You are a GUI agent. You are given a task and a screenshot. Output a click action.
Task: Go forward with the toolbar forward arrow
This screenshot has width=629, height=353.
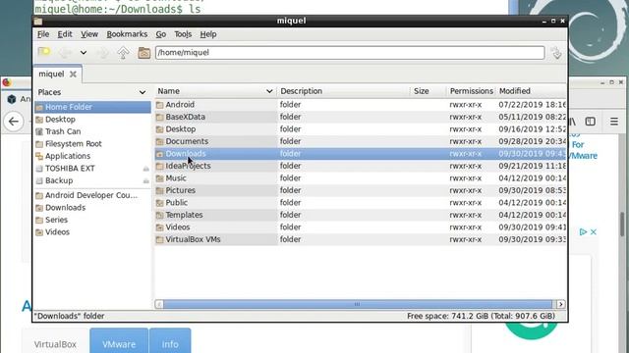click(x=102, y=52)
